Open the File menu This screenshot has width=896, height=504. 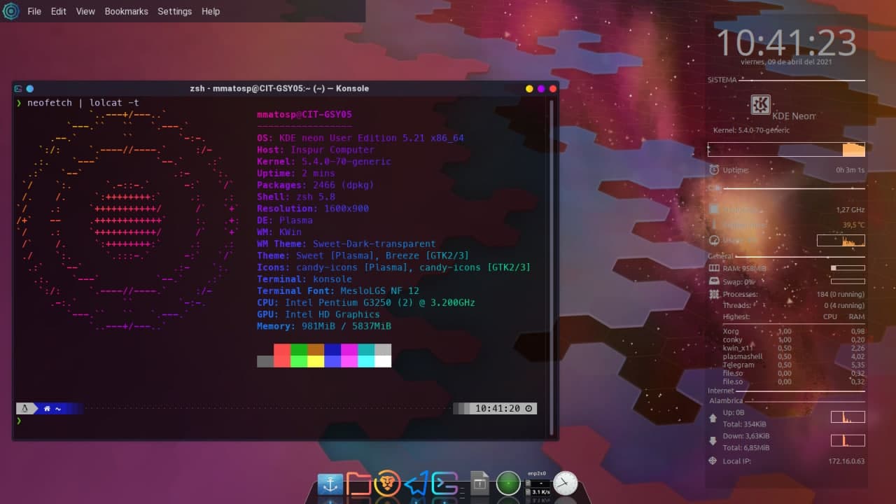click(x=34, y=11)
